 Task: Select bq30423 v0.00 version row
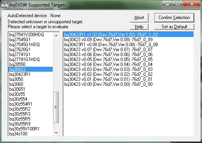click(x=128, y=84)
